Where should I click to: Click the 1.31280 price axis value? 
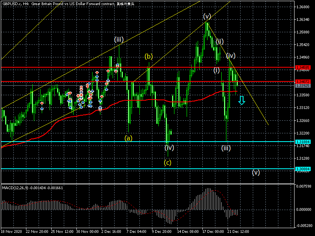[x=303, y=159]
